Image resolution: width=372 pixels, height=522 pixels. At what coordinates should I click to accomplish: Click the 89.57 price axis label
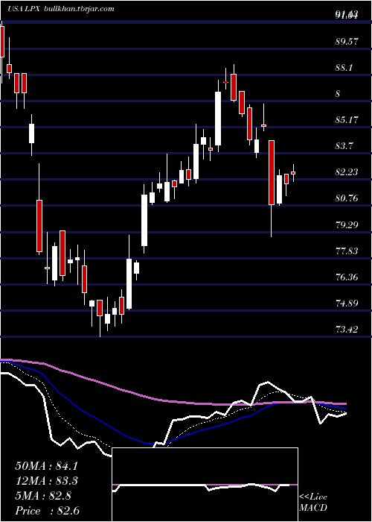click(347, 41)
